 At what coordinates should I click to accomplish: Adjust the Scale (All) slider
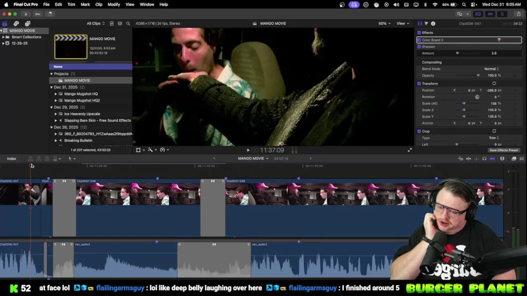[464, 103]
